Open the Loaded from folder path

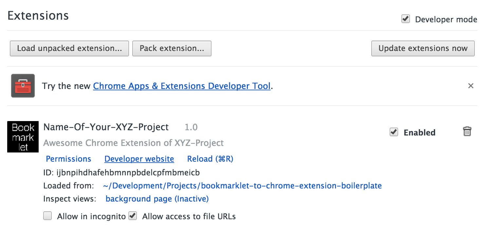pos(242,186)
